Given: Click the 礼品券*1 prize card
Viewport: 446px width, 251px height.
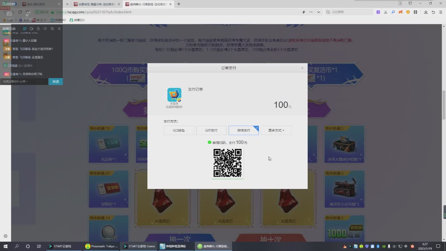Looking at the screenshot, I should (x=109, y=144).
